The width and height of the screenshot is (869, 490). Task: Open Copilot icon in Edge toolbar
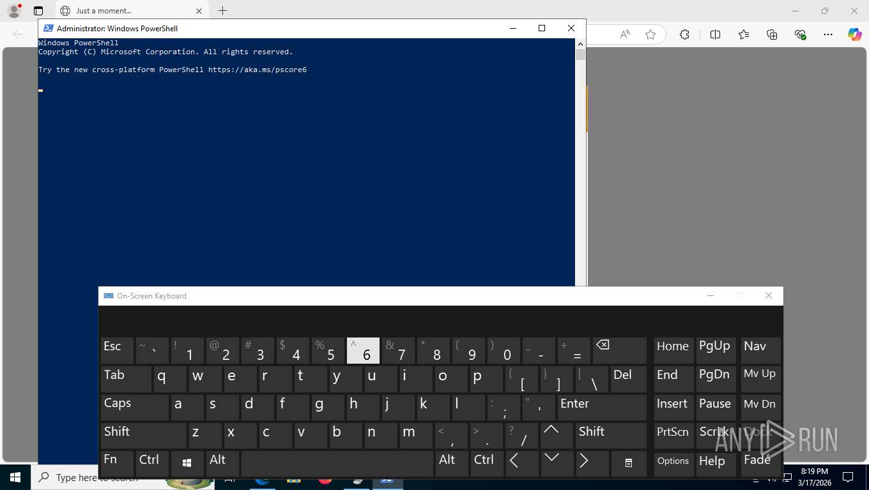(x=855, y=34)
